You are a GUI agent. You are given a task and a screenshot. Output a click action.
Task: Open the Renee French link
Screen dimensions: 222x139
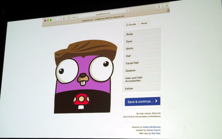(154, 130)
